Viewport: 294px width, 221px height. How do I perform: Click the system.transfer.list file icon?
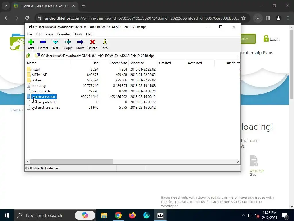click(x=29, y=108)
